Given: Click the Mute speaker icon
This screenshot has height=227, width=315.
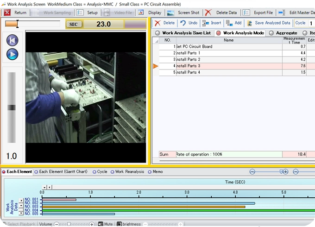Looking at the screenshot, I should [x=101, y=224].
